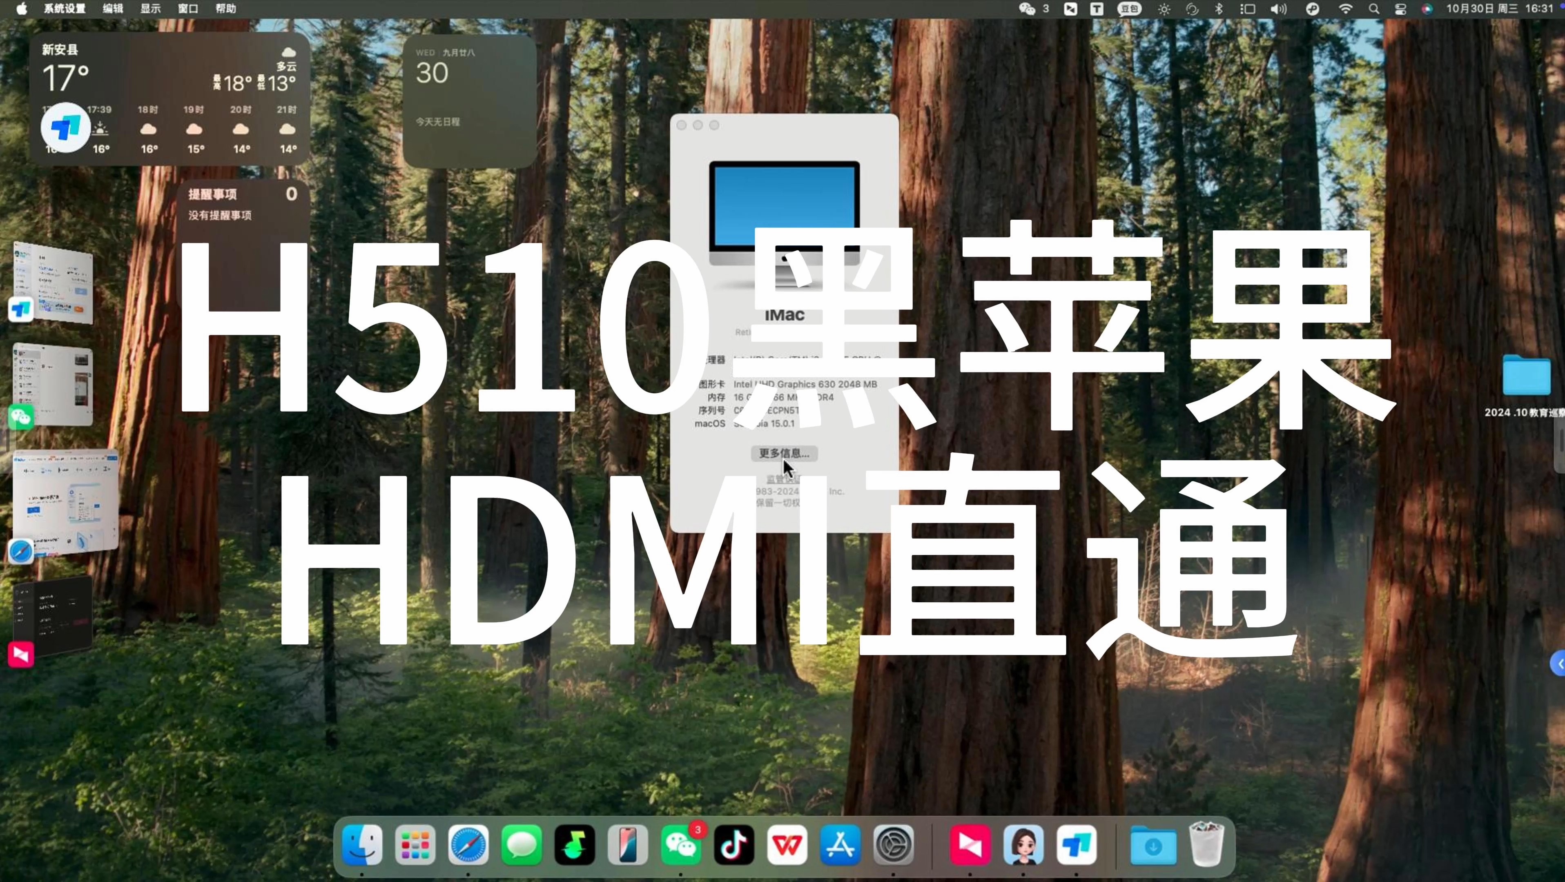Open the calendar widget showing 30
Screen dimensions: 1565x882
[469, 101]
